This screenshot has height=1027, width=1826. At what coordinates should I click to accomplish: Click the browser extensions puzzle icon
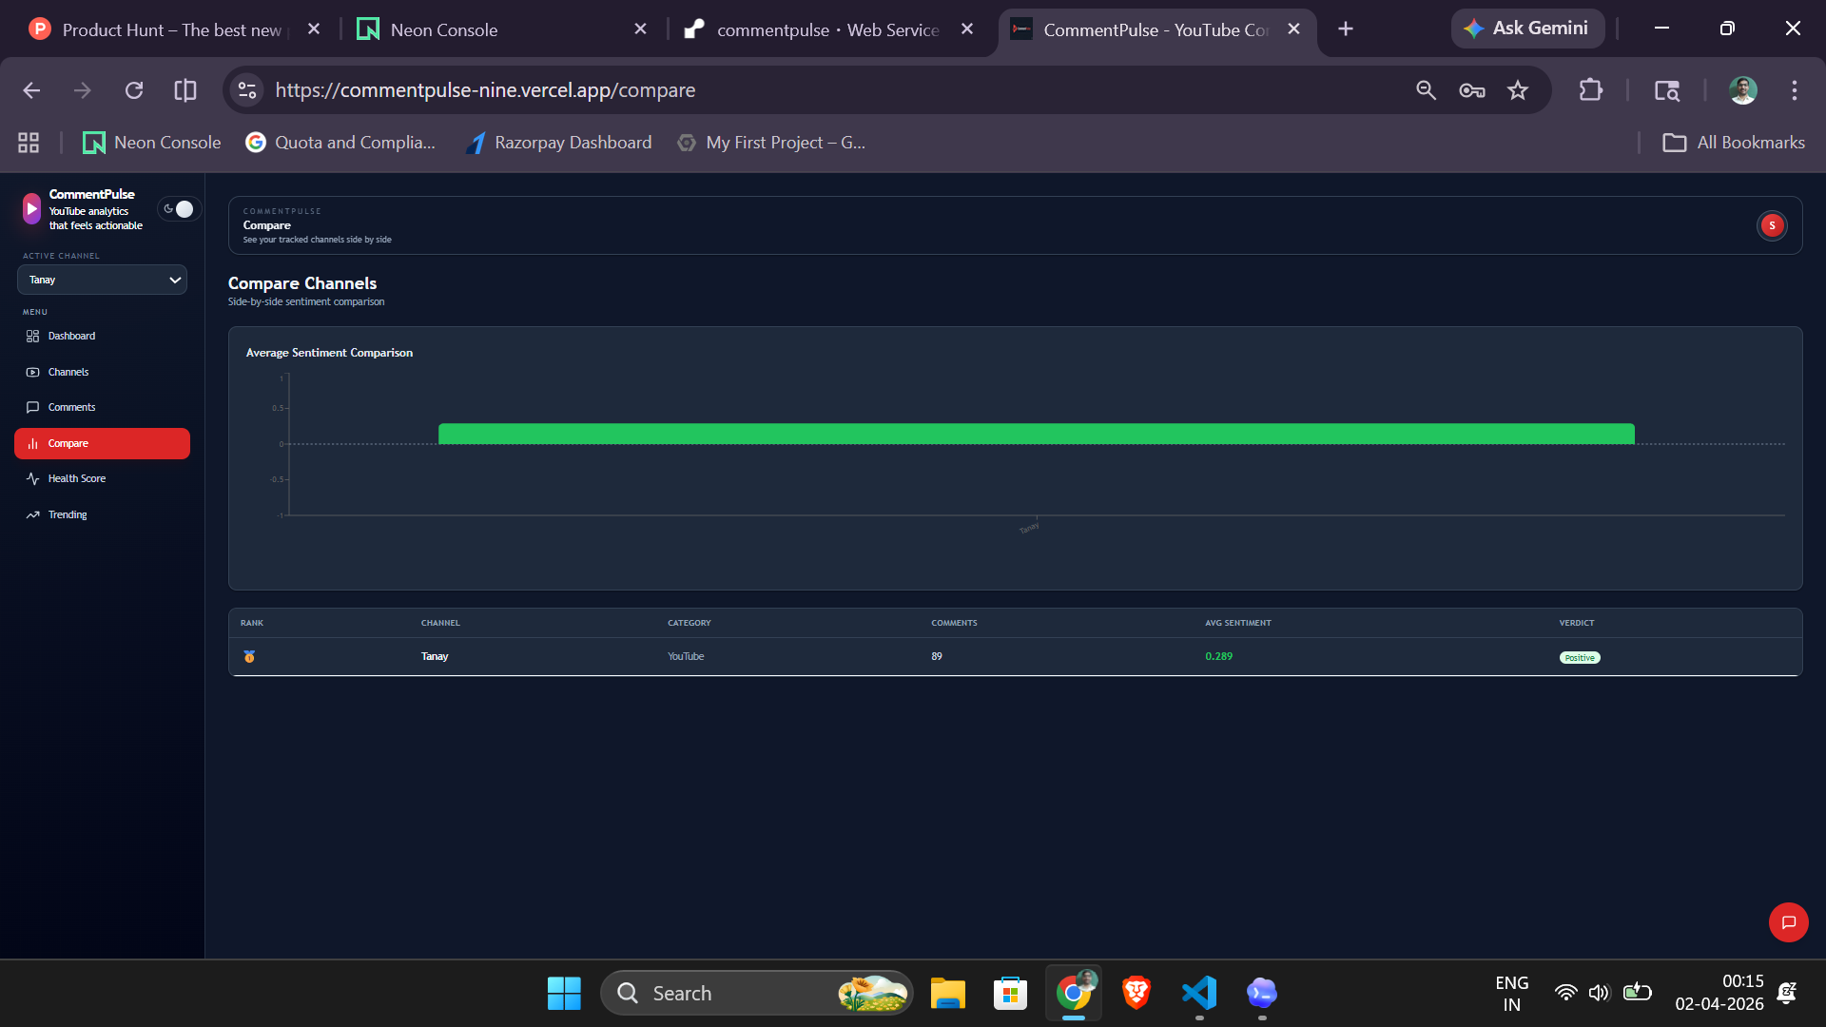pos(1590,90)
